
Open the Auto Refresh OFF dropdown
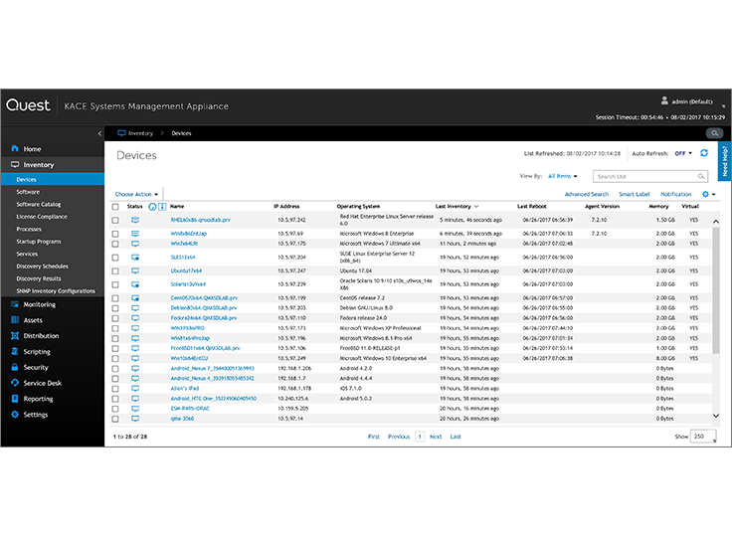click(x=683, y=153)
